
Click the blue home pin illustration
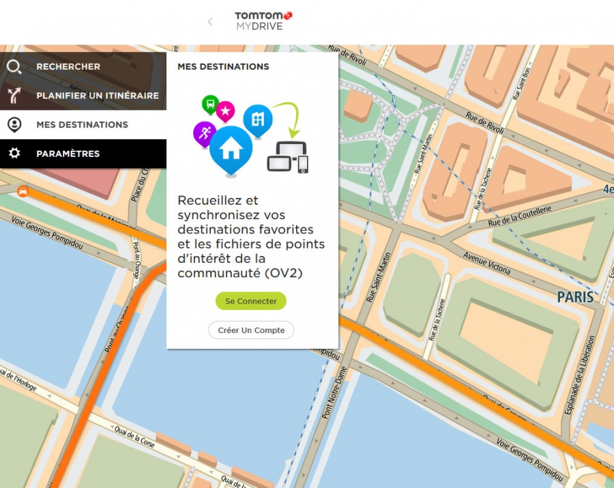pyautogui.click(x=231, y=152)
